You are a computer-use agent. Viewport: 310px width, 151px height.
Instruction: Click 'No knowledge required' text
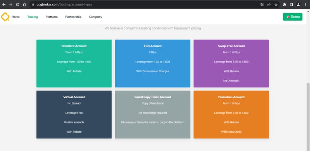tap(153, 113)
